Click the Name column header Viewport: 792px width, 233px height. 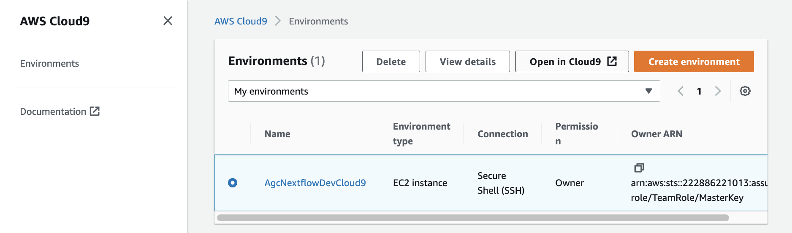[x=277, y=134]
